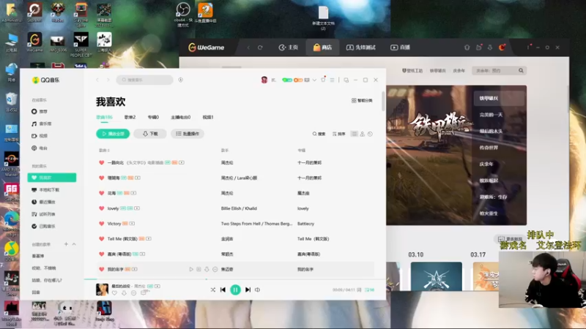Image resolution: width=586 pixels, height=329 pixels.
Task: Switch to list view icon
Action: pyautogui.click(x=355, y=134)
